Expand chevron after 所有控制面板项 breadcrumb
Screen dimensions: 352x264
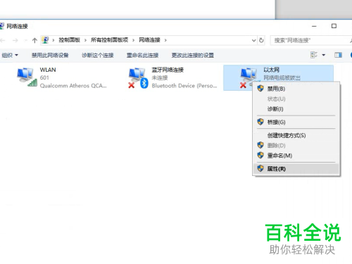click(x=133, y=40)
